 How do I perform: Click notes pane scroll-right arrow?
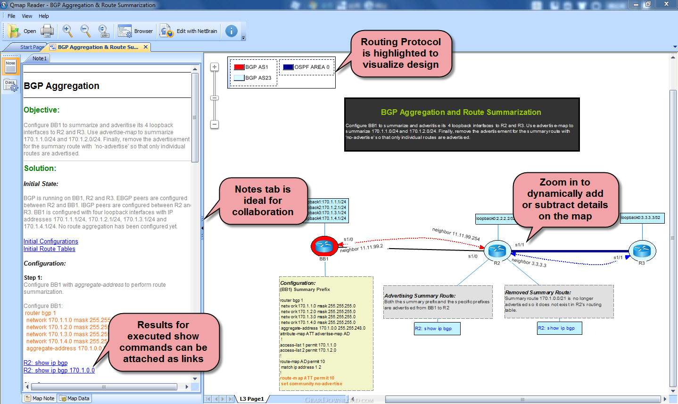click(187, 387)
